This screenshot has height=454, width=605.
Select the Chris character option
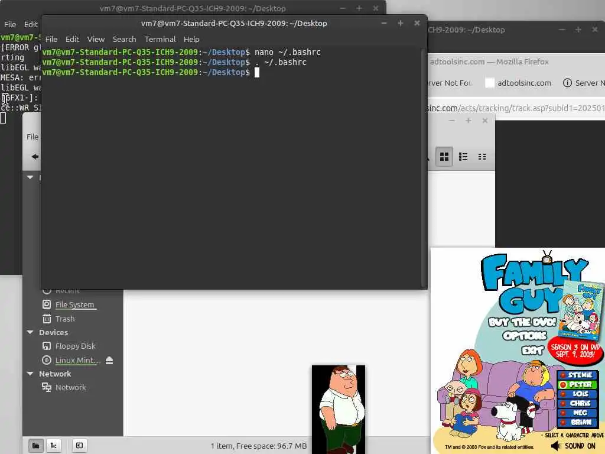tap(577, 403)
